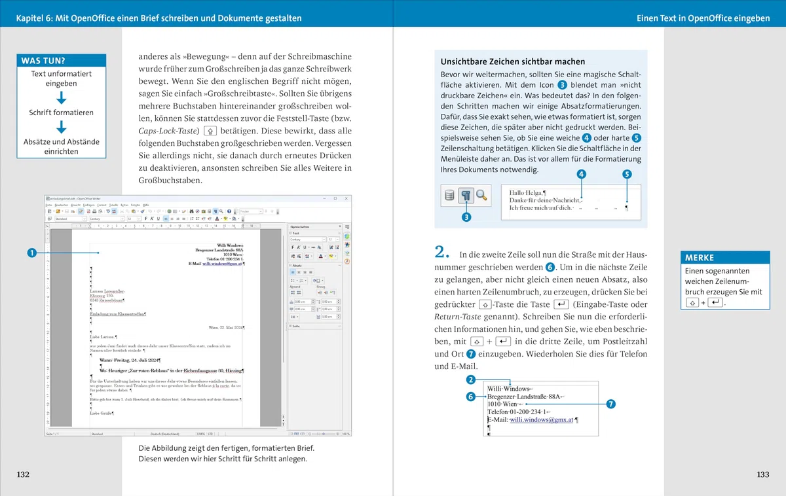Close the Eigenschaften sidebar panel
Viewport: 786px width, 496px height.
click(340, 226)
